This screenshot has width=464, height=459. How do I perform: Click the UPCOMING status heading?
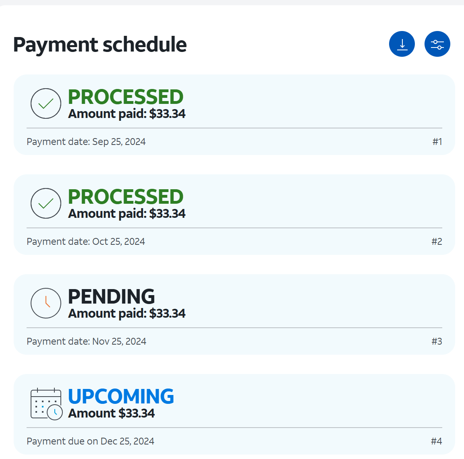tap(121, 397)
